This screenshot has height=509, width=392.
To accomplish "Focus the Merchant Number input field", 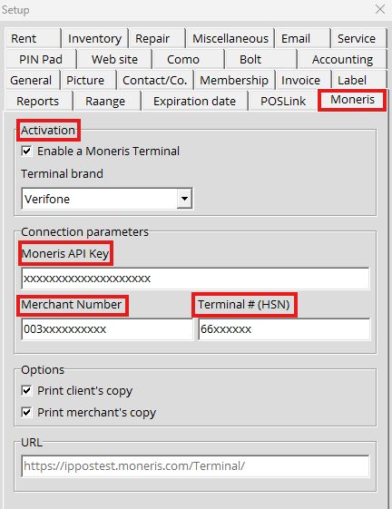I will [107, 329].
